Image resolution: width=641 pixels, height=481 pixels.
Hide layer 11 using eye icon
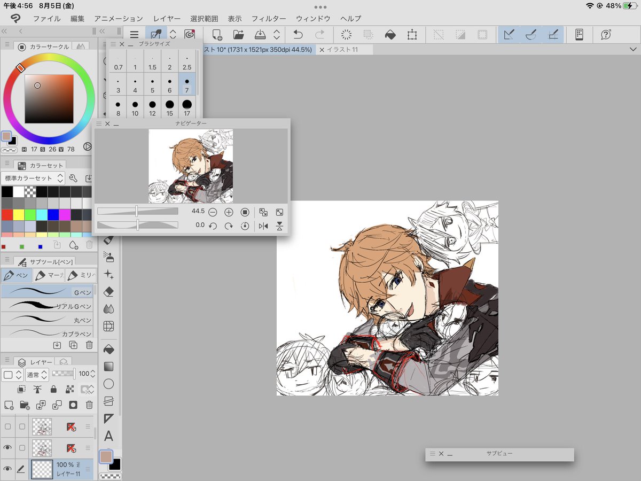7,469
